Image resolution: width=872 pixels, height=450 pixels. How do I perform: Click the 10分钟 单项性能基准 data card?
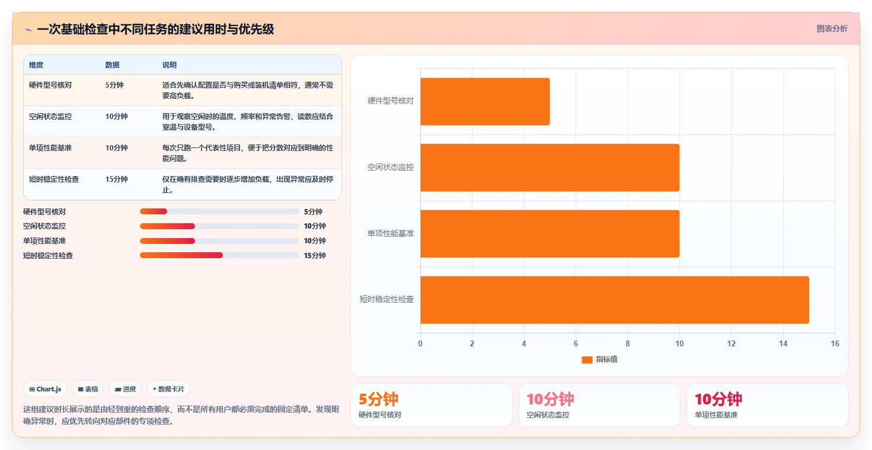pyautogui.click(x=767, y=405)
